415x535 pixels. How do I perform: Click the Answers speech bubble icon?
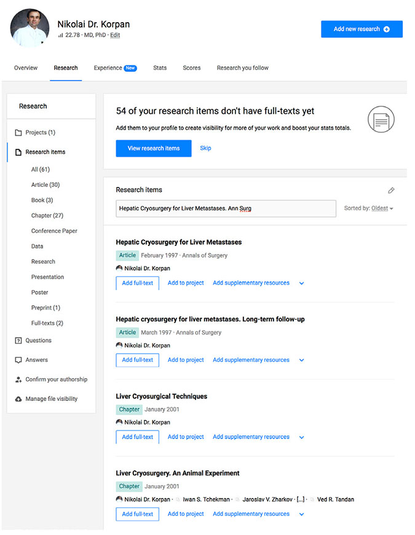pyautogui.click(x=18, y=360)
